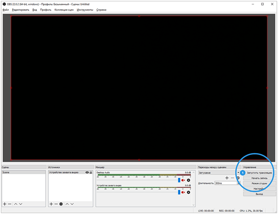Unmute Desktop Audio speaker icon
This screenshot has height=214, width=278.
pyautogui.click(x=183, y=180)
